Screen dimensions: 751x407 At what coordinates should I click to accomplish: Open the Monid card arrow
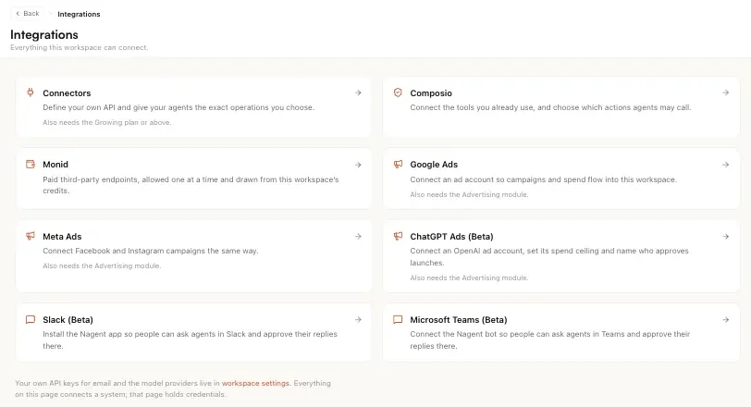[358, 165]
